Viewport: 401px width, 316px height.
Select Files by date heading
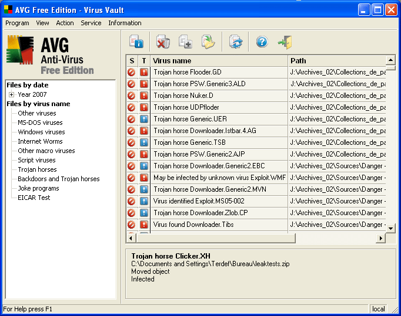point(28,85)
